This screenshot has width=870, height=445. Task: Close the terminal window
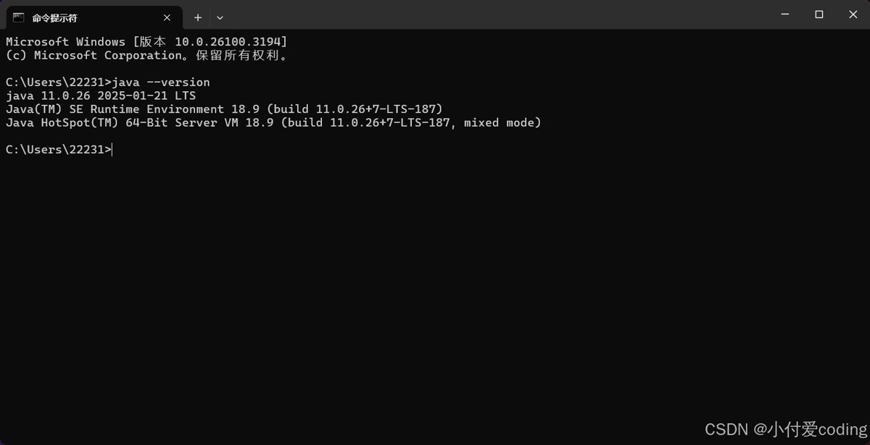click(852, 14)
